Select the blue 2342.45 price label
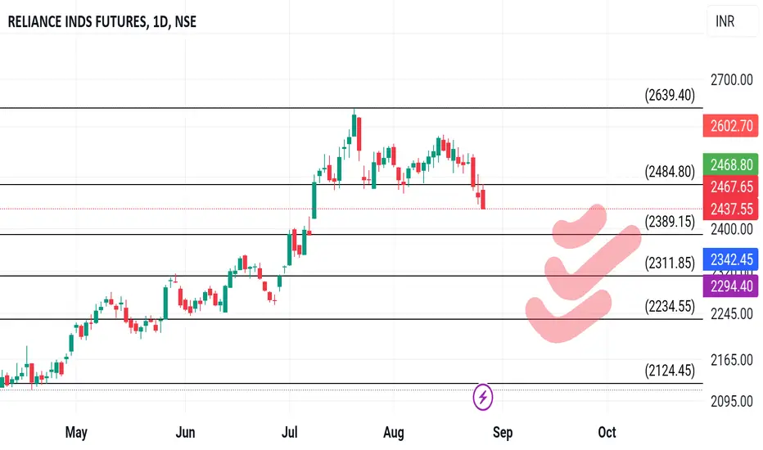Viewport: 763px width, 450px height. coord(730,259)
